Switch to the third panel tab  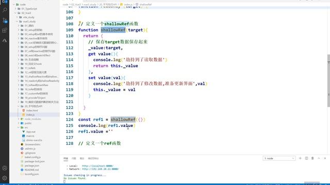[x=82, y=158]
